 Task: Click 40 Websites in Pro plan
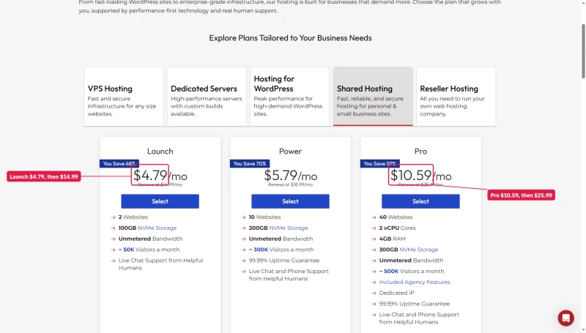coord(396,217)
